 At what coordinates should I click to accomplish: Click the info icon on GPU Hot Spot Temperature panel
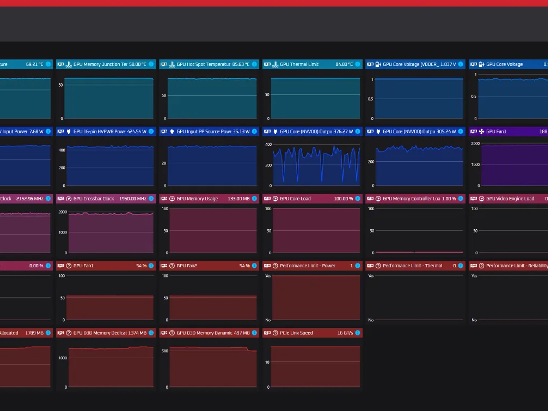254,64
